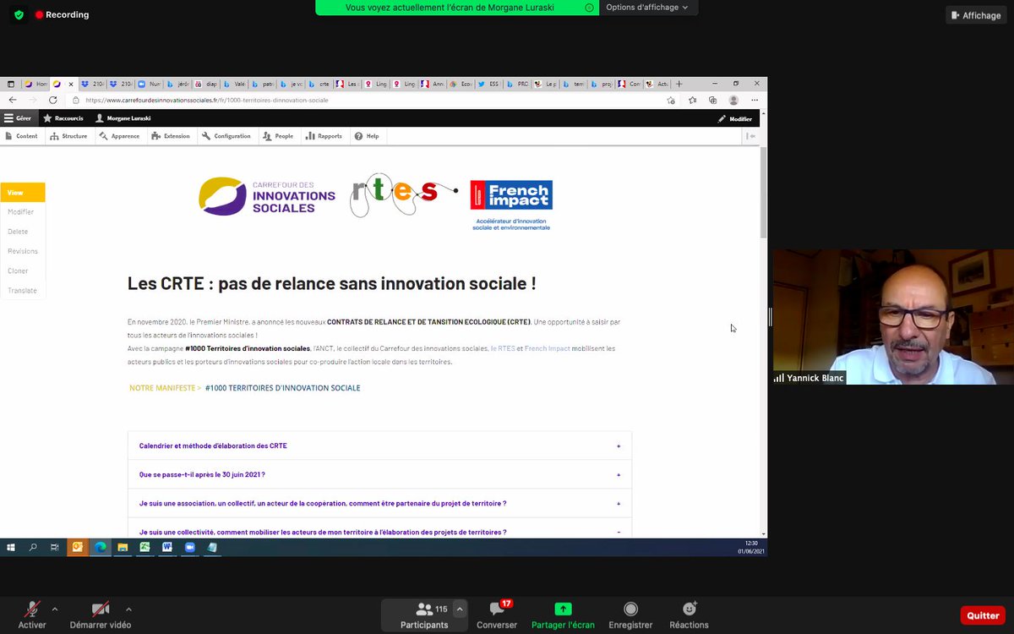Open the Configuration admin menu
The width and height of the screenshot is (1014, 634).
point(226,136)
